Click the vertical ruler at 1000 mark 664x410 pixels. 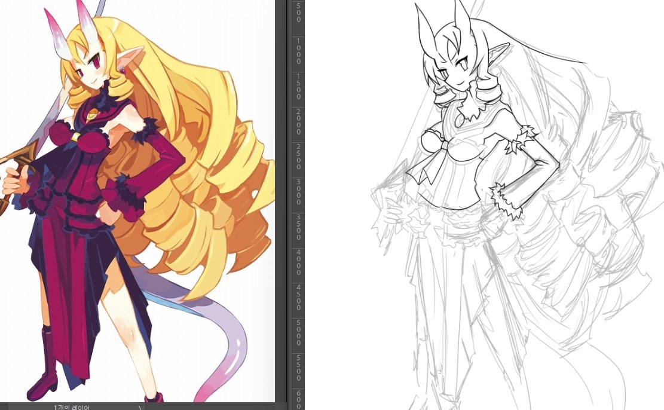point(299,51)
